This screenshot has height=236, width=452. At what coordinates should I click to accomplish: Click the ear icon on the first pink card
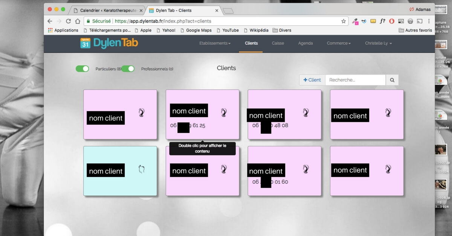(142, 112)
